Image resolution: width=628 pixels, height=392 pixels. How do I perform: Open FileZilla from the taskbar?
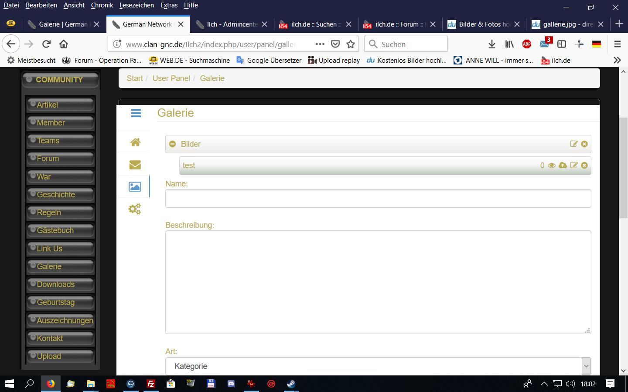[150, 384]
